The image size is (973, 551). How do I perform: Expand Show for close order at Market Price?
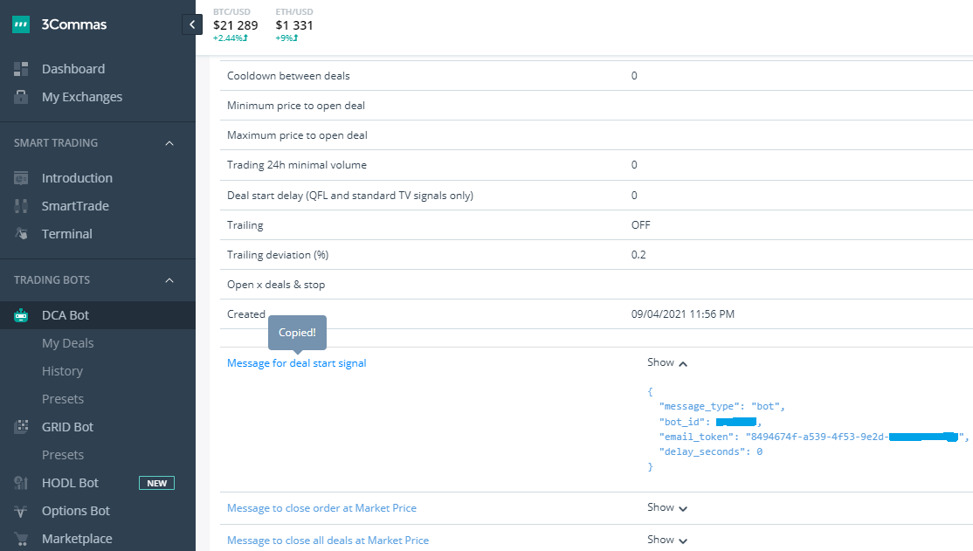[x=667, y=507]
